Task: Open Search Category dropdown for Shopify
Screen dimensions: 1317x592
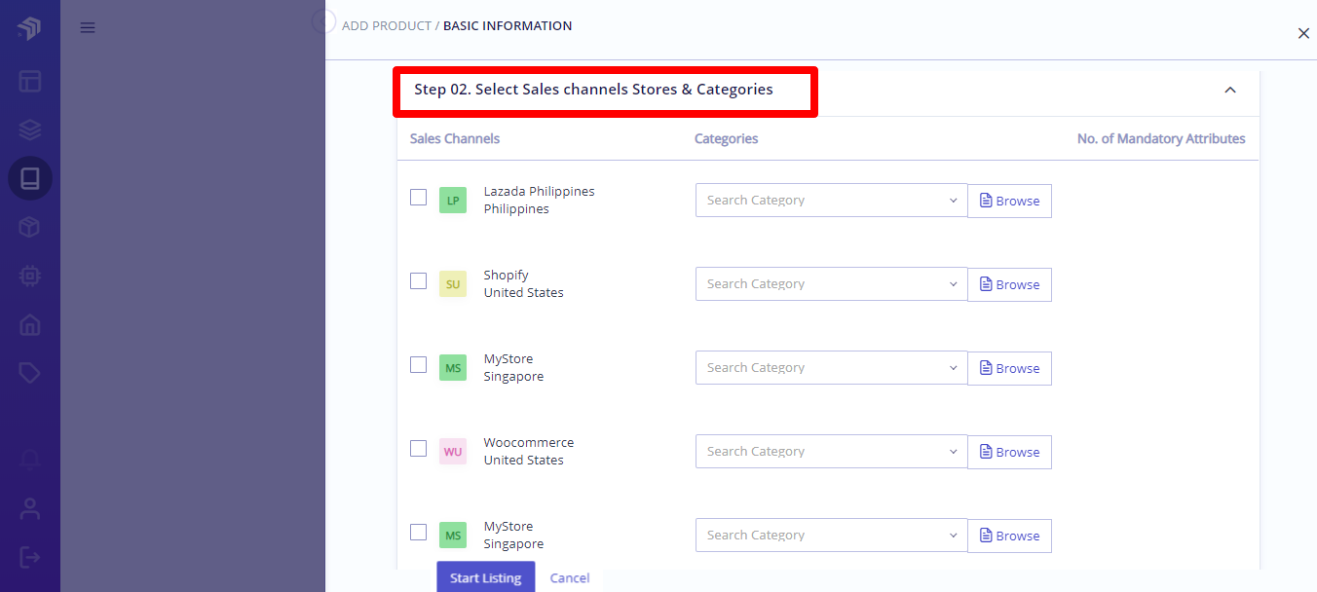Action: tap(831, 284)
